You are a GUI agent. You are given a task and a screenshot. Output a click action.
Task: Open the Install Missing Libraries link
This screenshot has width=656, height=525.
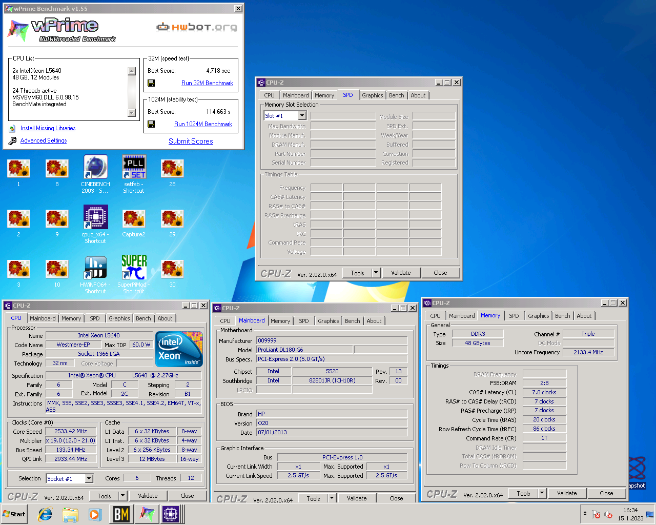click(x=48, y=128)
